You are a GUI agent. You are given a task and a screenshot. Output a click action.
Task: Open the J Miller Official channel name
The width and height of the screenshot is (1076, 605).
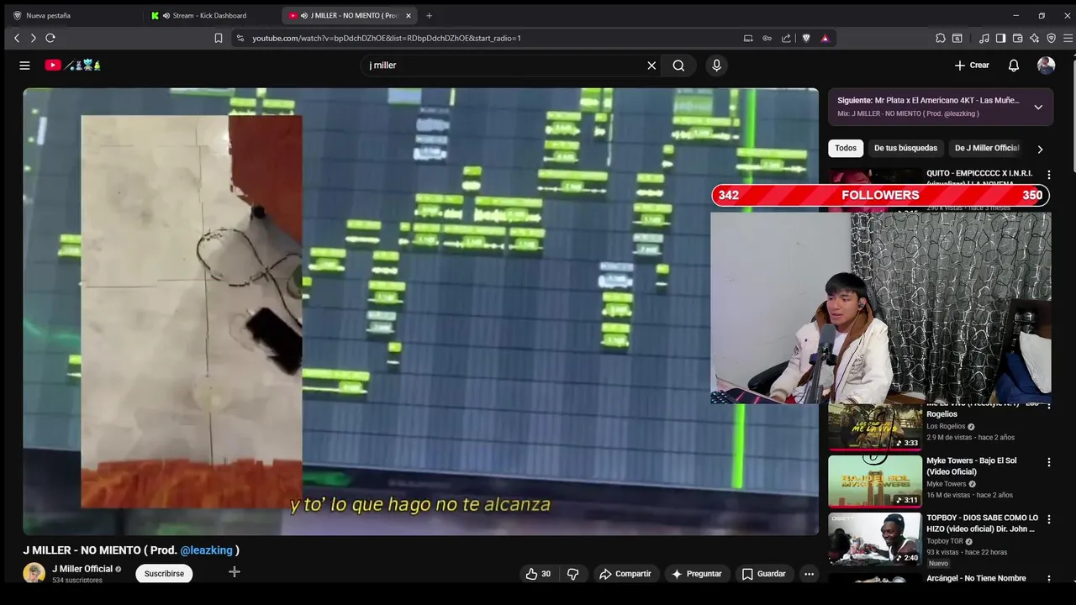82,569
